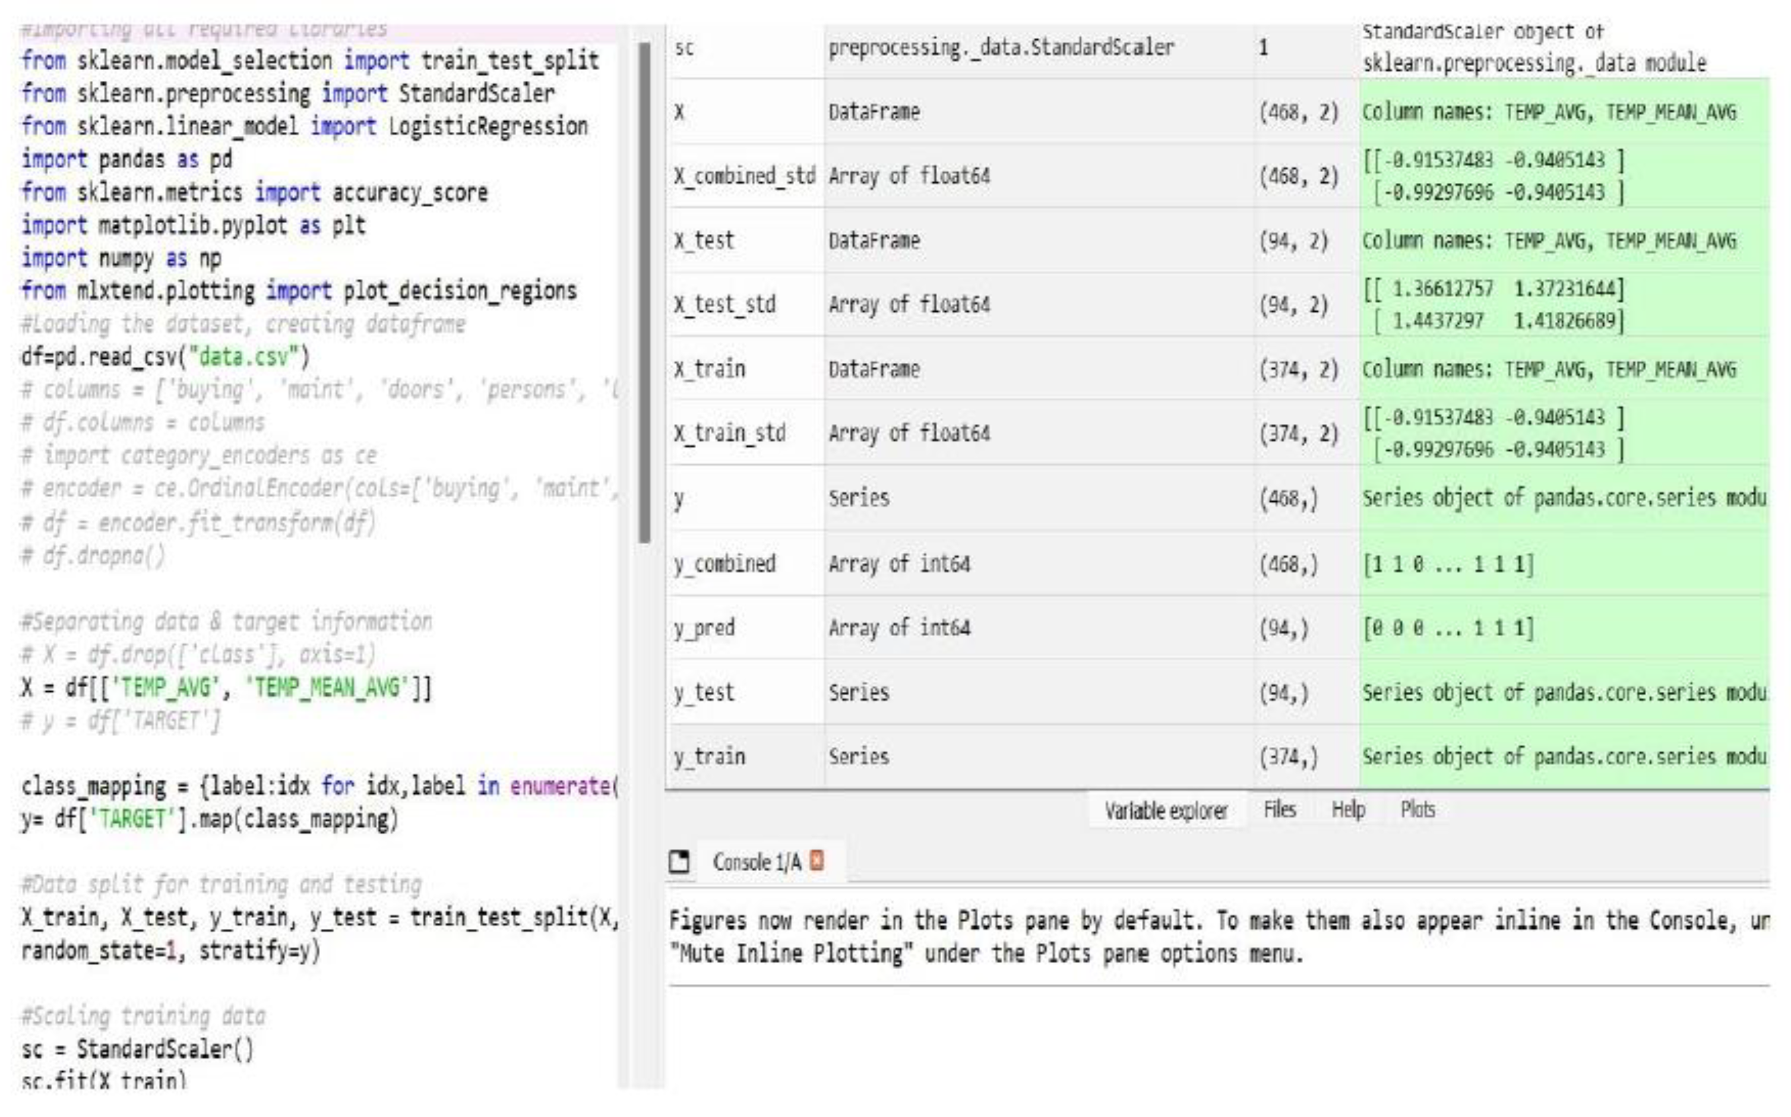Open the X DataFrame viewer

point(681,113)
